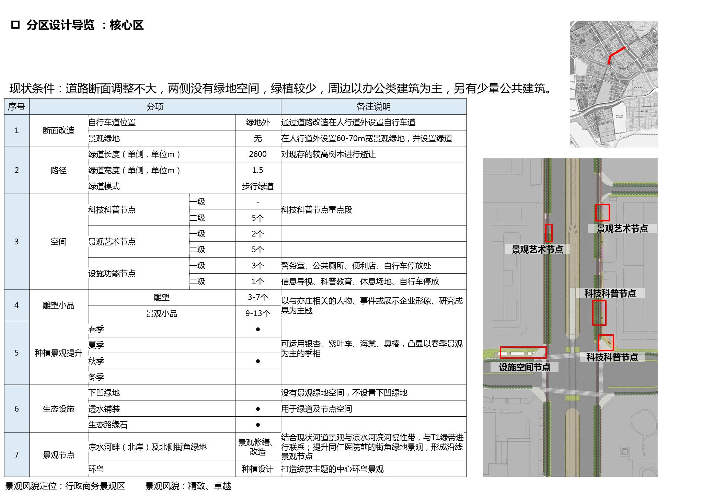725x496 pixels.
Task: Click the 景观绿地 row label
Action: pyautogui.click(x=104, y=138)
